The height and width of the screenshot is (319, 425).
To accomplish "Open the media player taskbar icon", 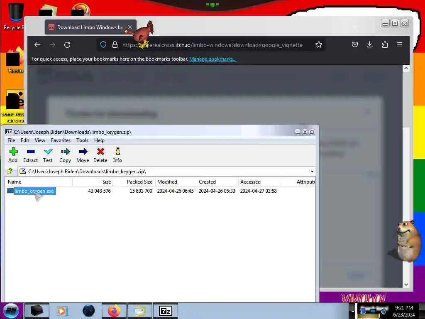I will tap(62, 311).
